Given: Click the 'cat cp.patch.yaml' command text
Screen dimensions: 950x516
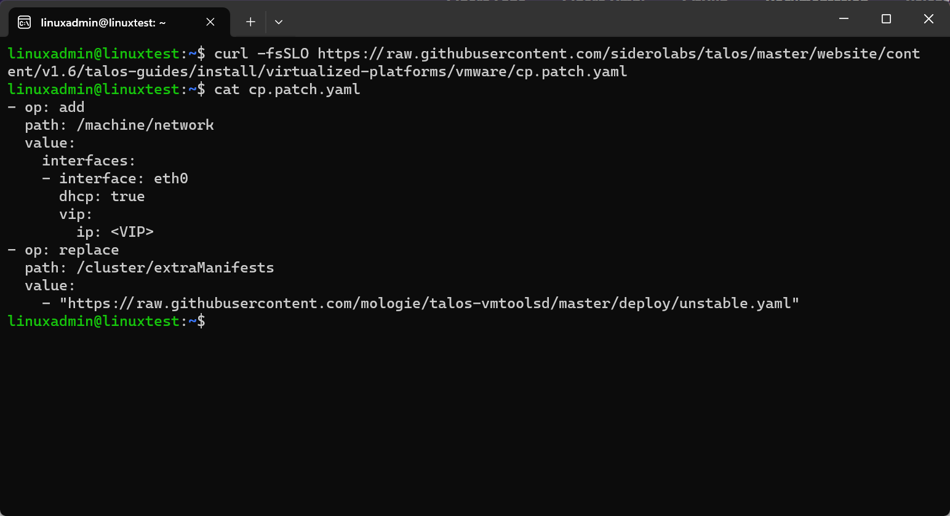Looking at the screenshot, I should point(287,90).
